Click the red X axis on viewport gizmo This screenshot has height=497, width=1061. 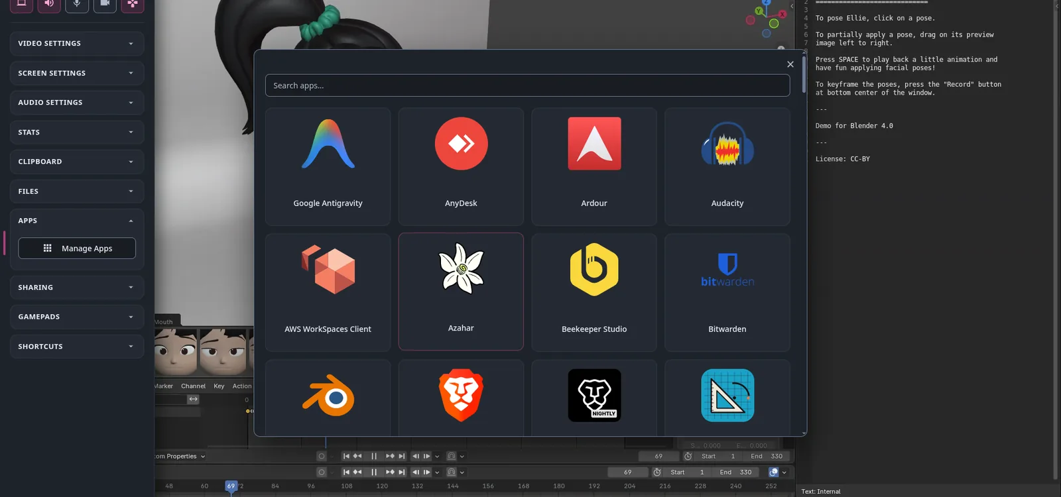(782, 14)
